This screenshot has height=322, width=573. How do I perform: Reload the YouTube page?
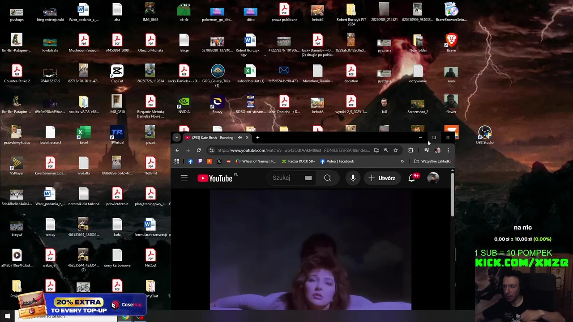(199, 150)
